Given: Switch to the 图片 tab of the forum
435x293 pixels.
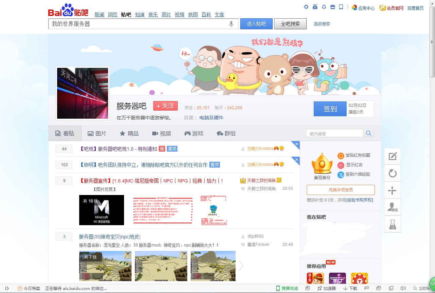Looking at the screenshot, I should pos(97,134).
